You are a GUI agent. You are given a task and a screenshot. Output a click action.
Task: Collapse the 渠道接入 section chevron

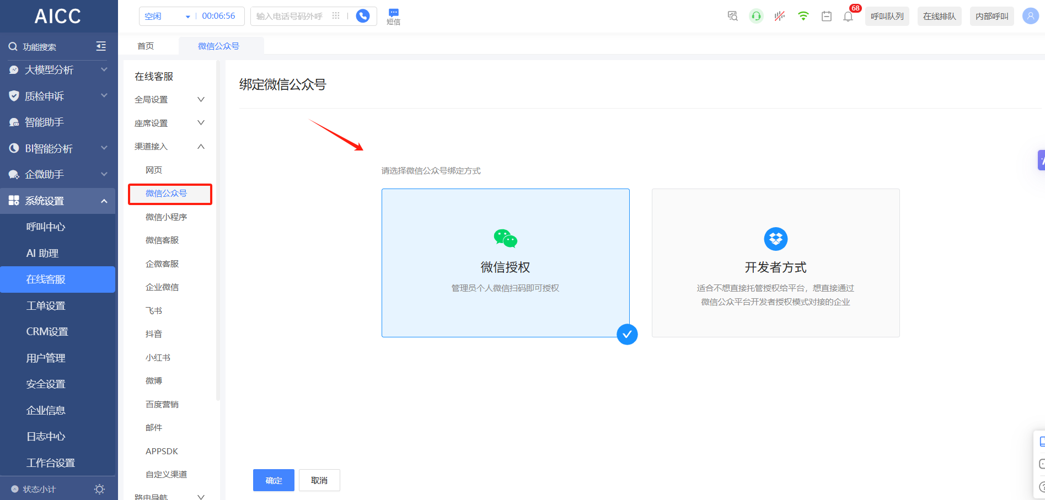click(201, 147)
